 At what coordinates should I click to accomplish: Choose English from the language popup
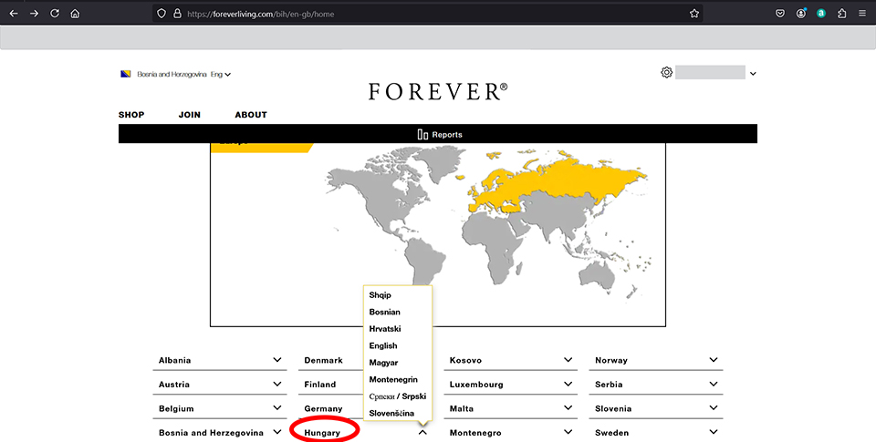click(x=383, y=346)
